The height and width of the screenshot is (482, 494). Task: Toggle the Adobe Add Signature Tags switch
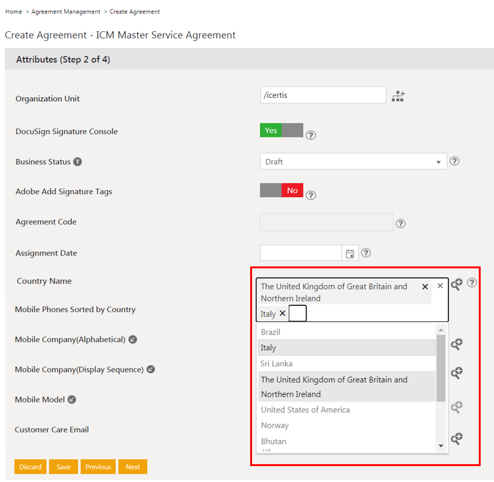[x=281, y=191]
